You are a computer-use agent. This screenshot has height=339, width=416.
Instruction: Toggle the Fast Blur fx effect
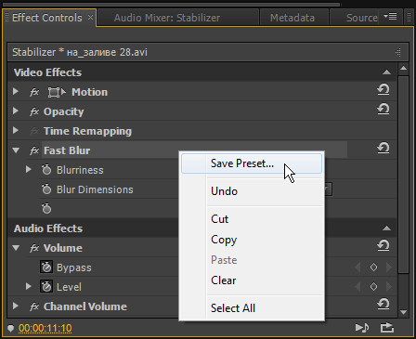click(34, 150)
